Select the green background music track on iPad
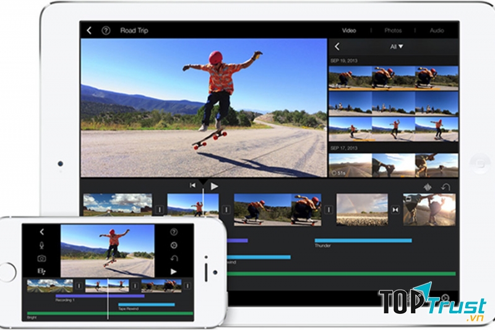This screenshot has height=330, width=495. pyautogui.click(x=342, y=274)
